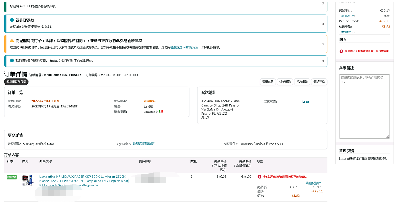The width and height of the screenshot is (394, 202).
Task: Click the red alert icon in summary sidebar
Action: (x=341, y=51)
